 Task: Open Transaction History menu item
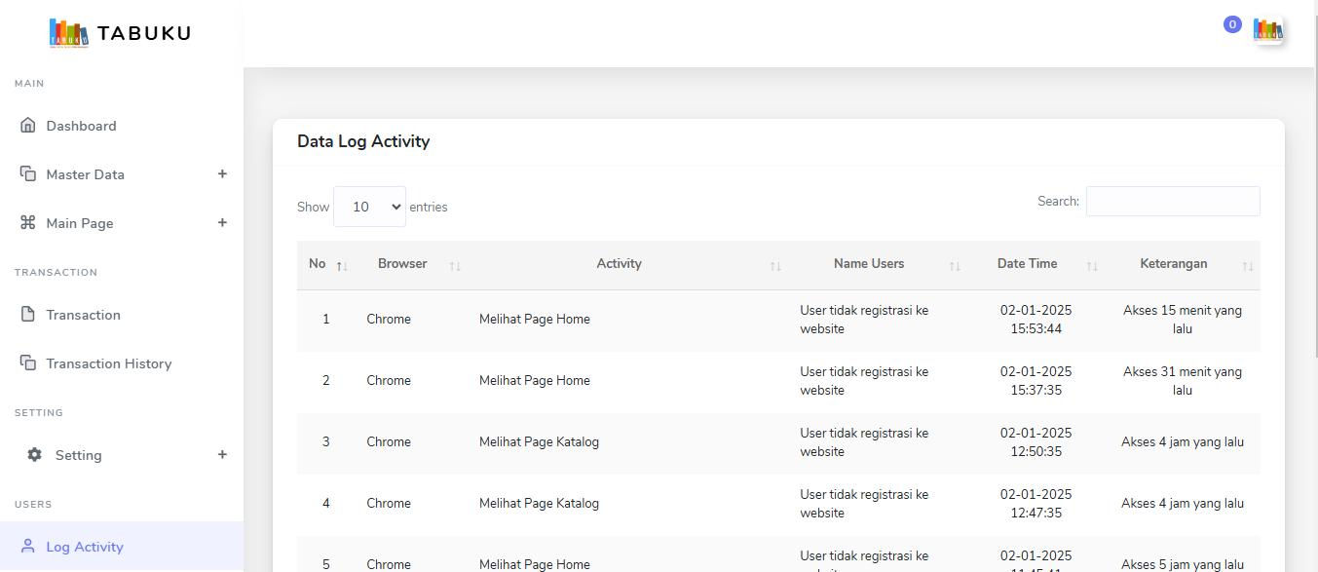click(x=108, y=363)
